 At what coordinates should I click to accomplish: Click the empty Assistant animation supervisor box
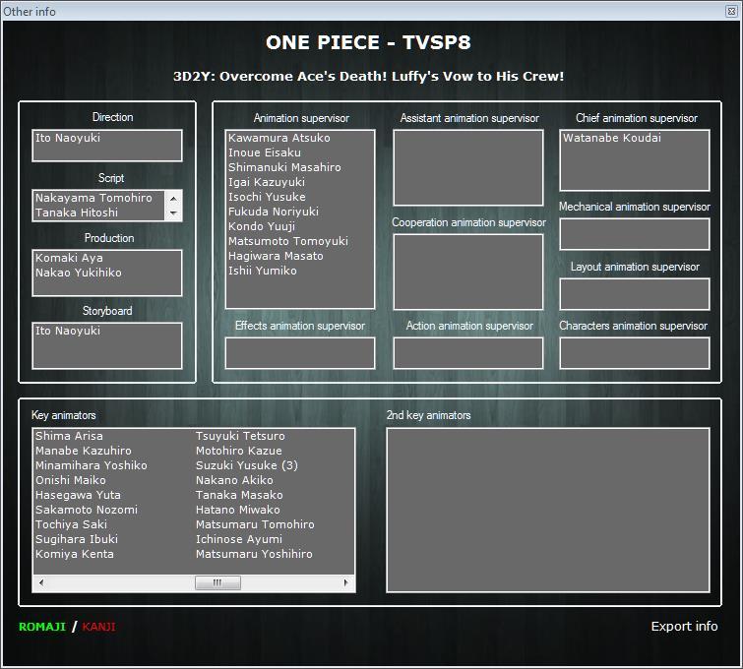pos(468,167)
